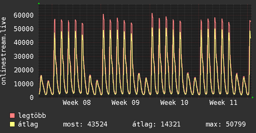Click the Week 11 axis label
Image resolution: width=256 pixels, height=133 pixels.
(223, 103)
